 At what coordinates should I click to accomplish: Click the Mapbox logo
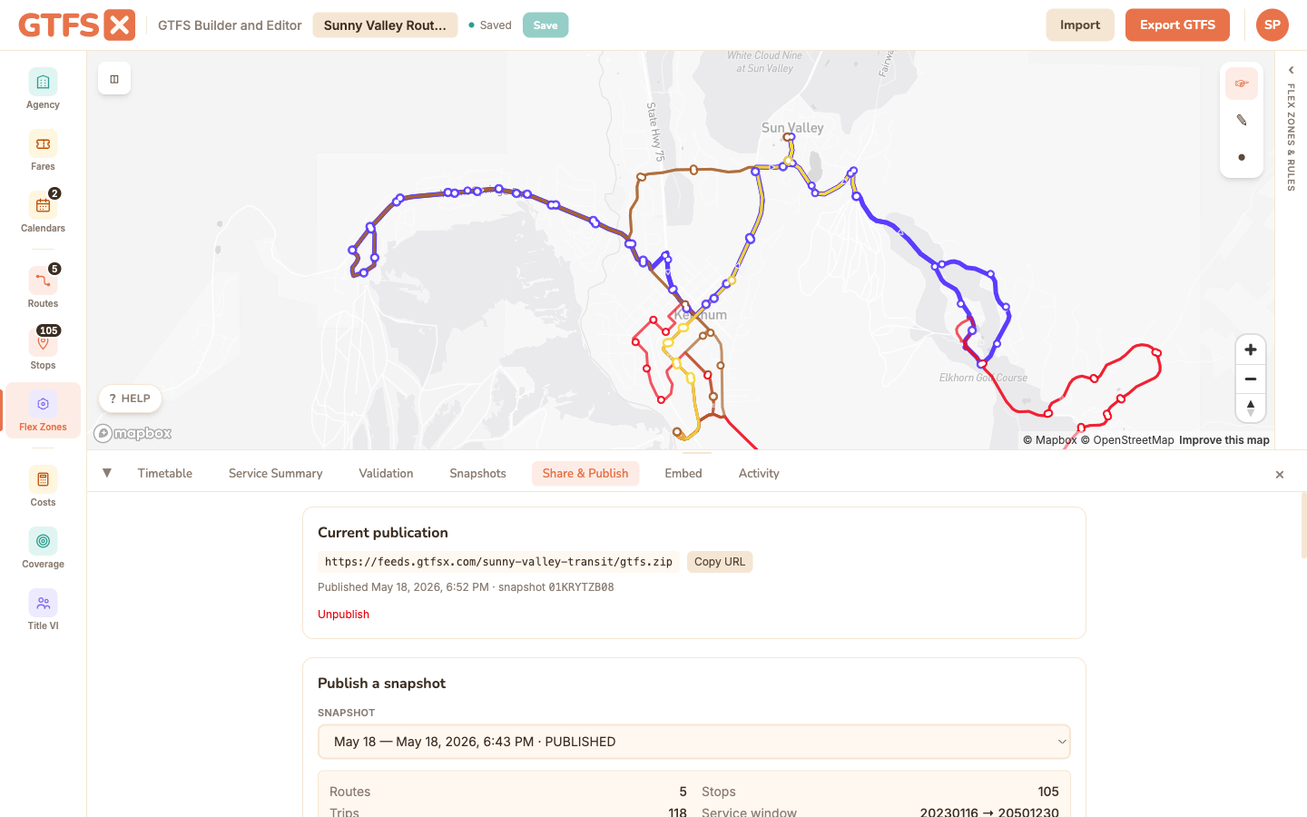[x=133, y=434]
